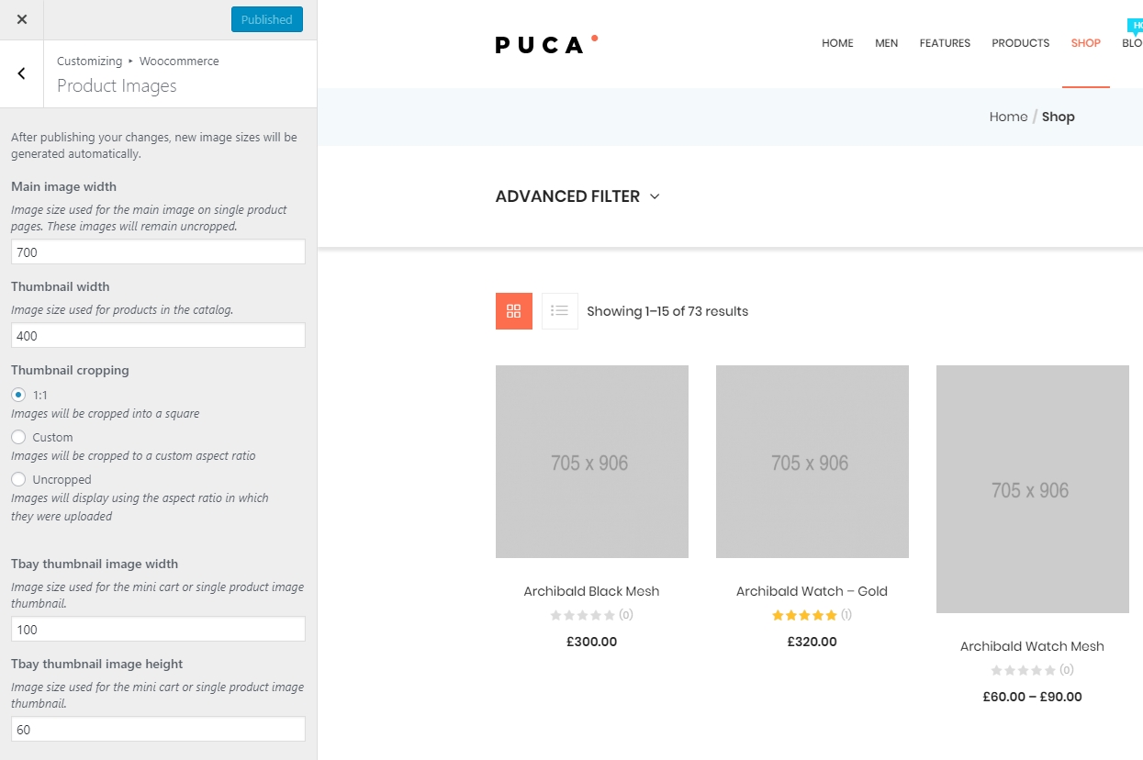Open the Features navigation menu

pos(945,43)
